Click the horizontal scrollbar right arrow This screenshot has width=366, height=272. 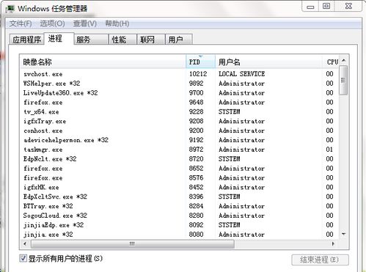333,243
